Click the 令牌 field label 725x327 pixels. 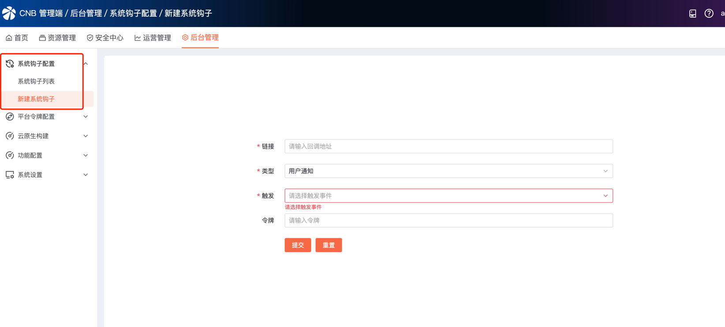268,220
